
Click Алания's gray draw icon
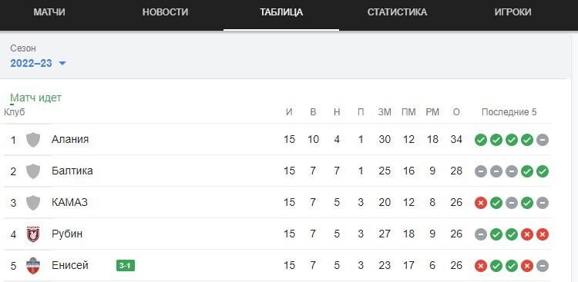point(543,140)
